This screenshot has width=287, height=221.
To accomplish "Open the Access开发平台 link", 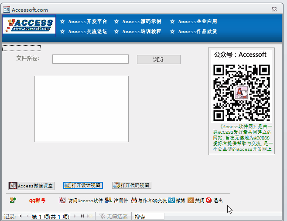I will 88,22.
